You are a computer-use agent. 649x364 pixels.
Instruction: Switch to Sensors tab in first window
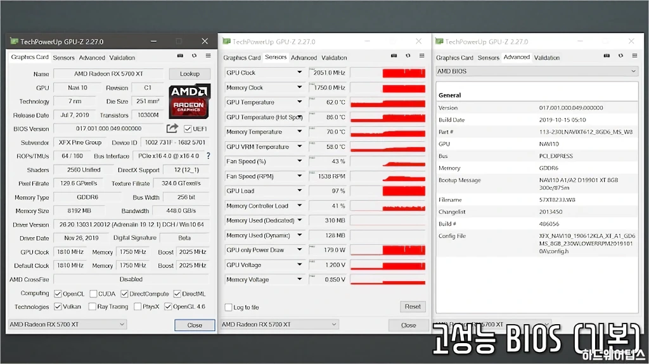pyautogui.click(x=64, y=58)
